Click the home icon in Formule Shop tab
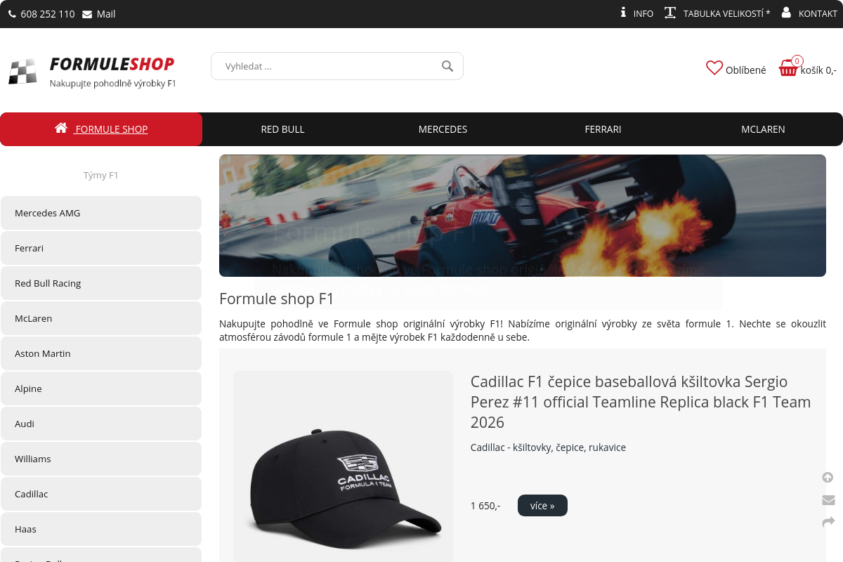The image size is (843, 562). pyautogui.click(x=61, y=128)
